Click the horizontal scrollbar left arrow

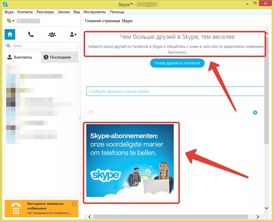click(90, 217)
